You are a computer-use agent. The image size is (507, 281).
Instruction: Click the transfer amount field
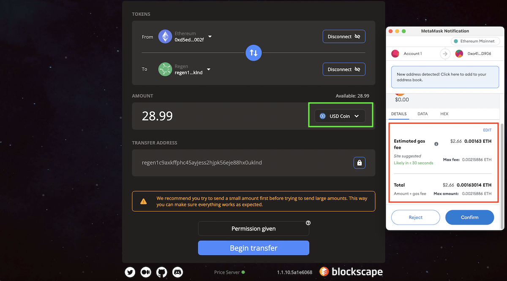pyautogui.click(x=220, y=116)
